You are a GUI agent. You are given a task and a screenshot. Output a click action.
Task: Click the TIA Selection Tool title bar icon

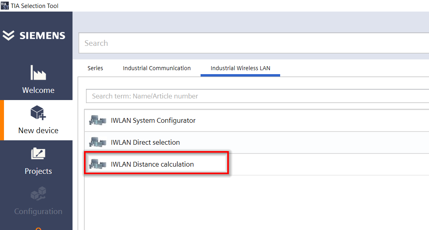pyautogui.click(x=5, y=6)
